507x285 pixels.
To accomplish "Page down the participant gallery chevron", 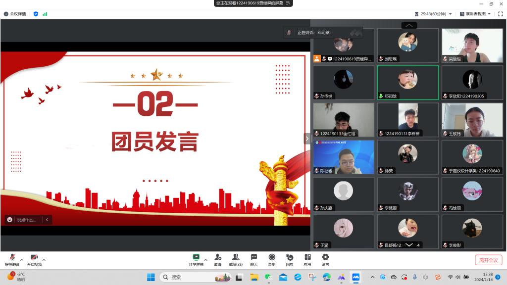I will tap(409, 245).
